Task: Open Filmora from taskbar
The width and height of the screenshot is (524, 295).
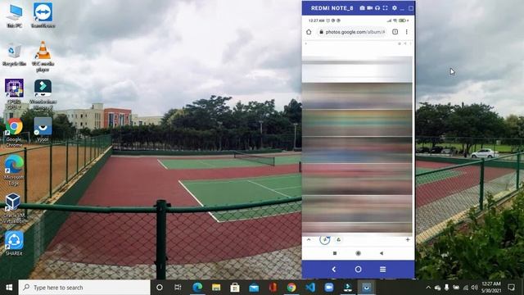Action: (x=347, y=288)
